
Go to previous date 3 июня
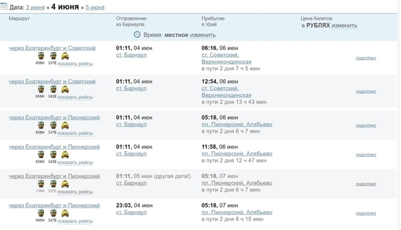coord(35,8)
